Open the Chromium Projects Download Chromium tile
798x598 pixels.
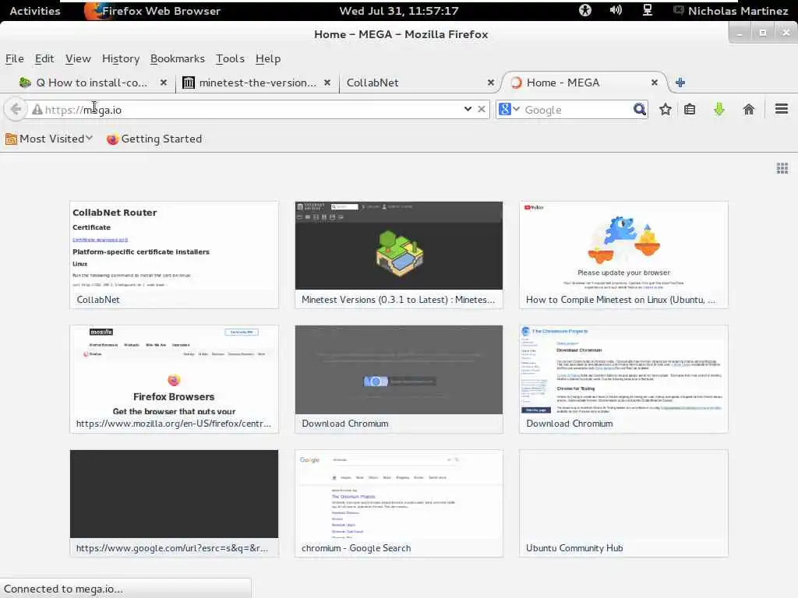coord(623,379)
